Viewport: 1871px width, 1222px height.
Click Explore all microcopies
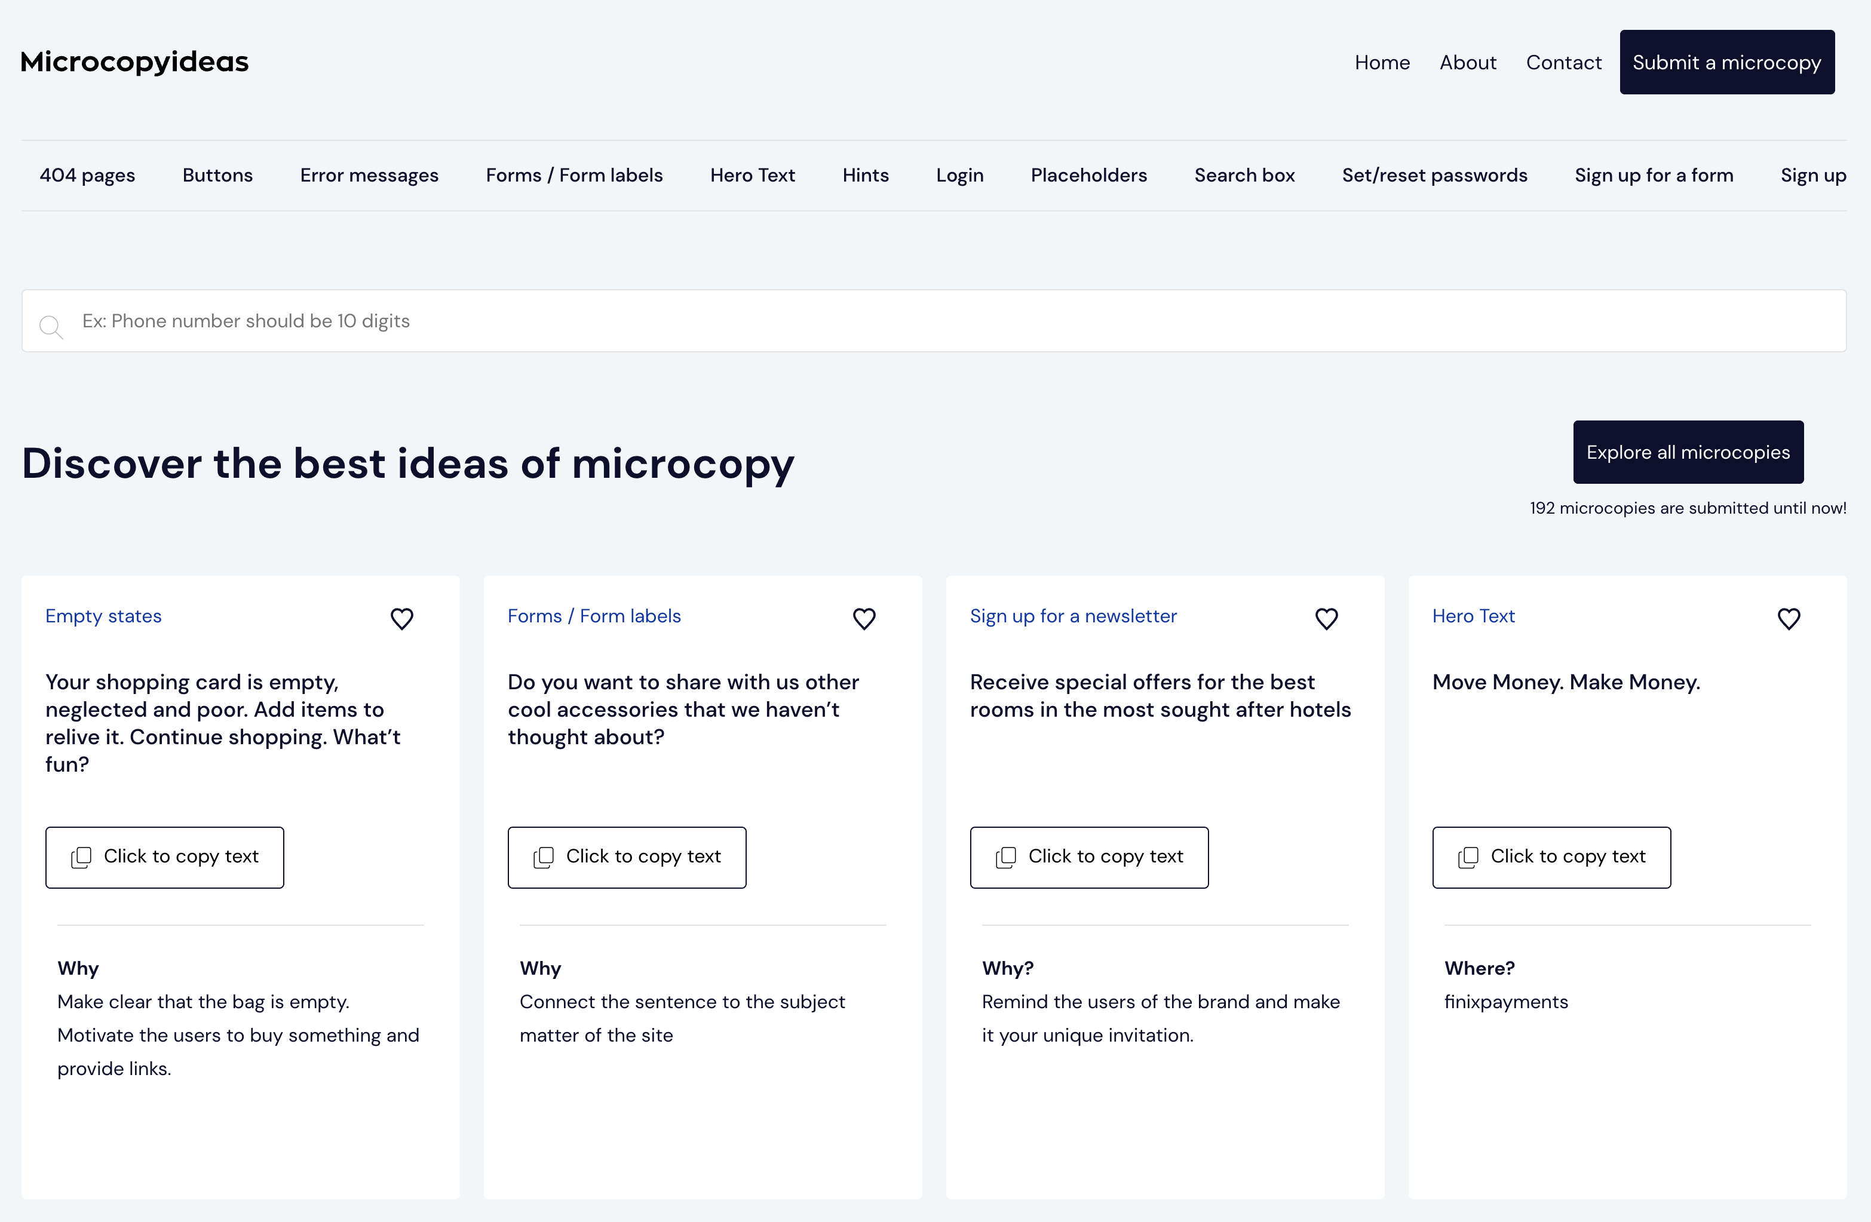1688,452
